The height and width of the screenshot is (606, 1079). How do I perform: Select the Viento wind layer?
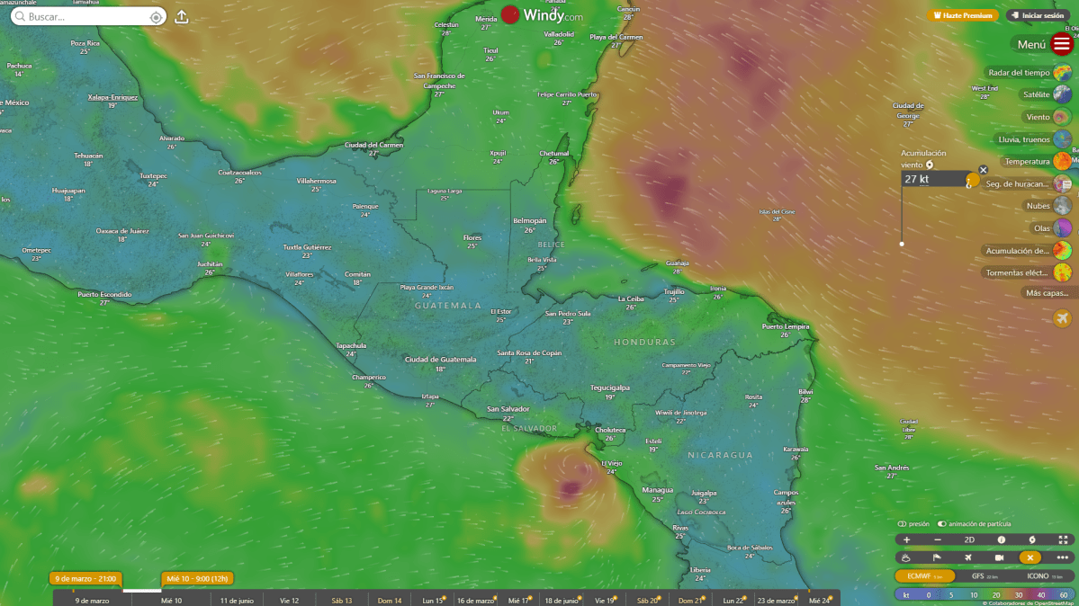(x=1048, y=117)
